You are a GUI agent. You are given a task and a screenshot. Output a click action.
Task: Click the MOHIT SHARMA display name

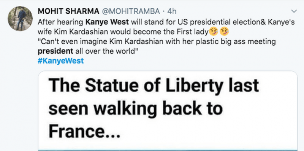(x=68, y=12)
